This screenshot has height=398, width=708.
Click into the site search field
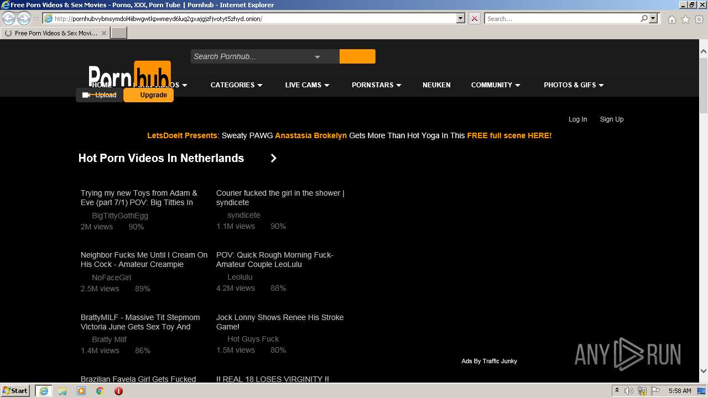[x=252, y=56]
